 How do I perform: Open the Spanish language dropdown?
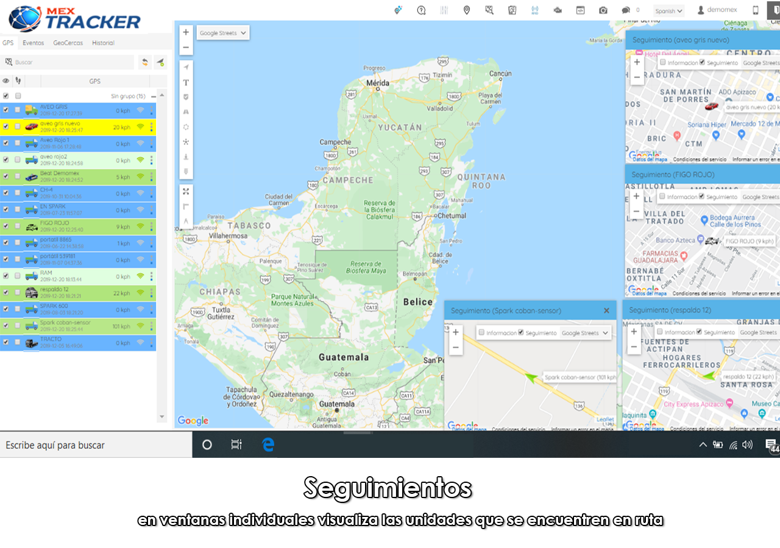click(668, 11)
